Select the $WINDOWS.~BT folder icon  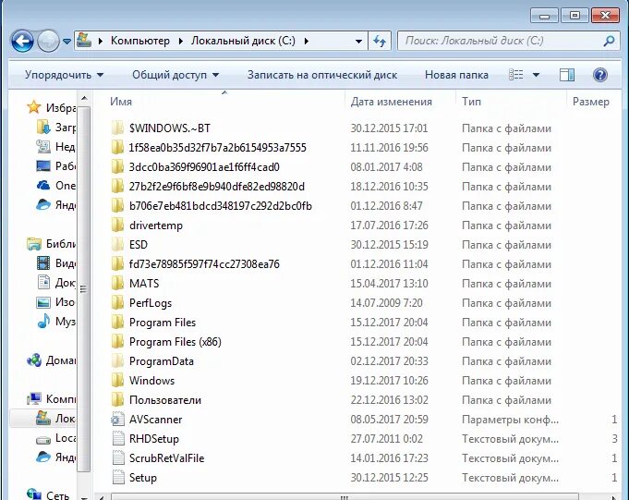point(117,128)
